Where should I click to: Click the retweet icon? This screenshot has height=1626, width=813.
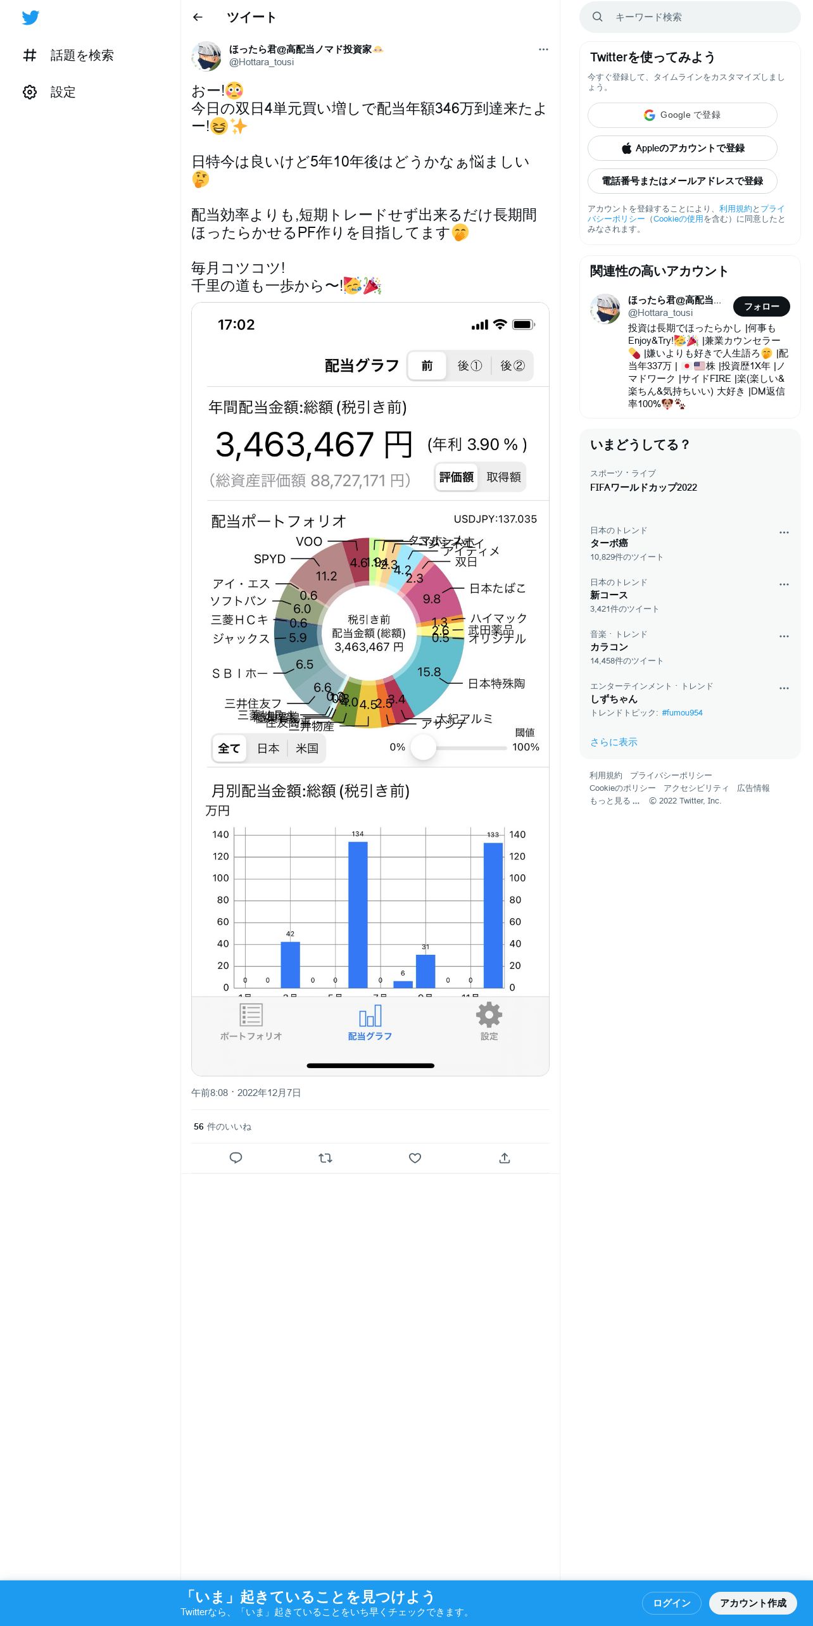pyautogui.click(x=325, y=1158)
